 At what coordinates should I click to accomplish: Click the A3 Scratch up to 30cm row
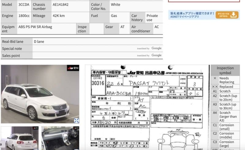click(225, 106)
